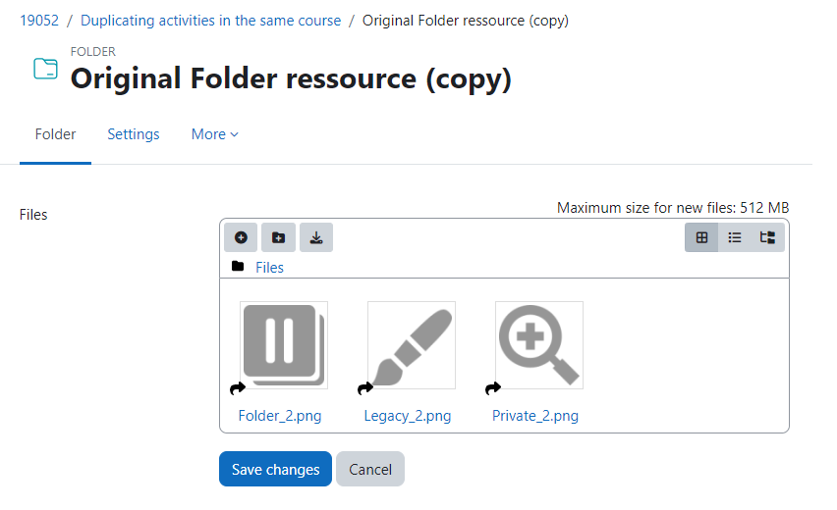
Task: Switch to icons grid view
Action: click(x=701, y=237)
